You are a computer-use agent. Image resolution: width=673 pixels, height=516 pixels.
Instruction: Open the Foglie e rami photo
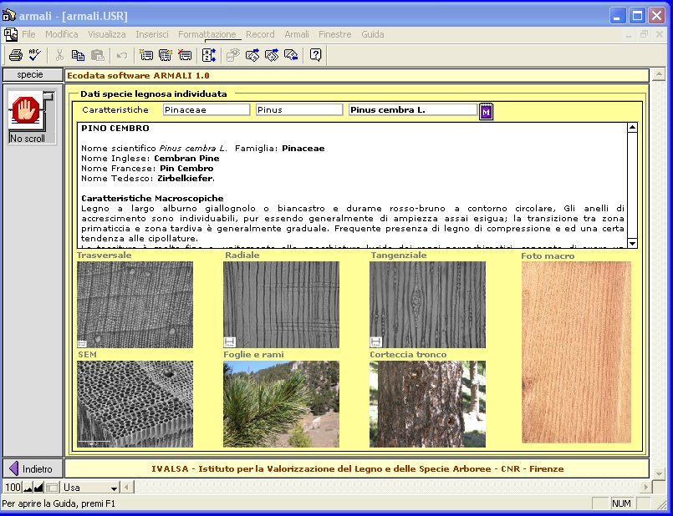[x=281, y=404]
